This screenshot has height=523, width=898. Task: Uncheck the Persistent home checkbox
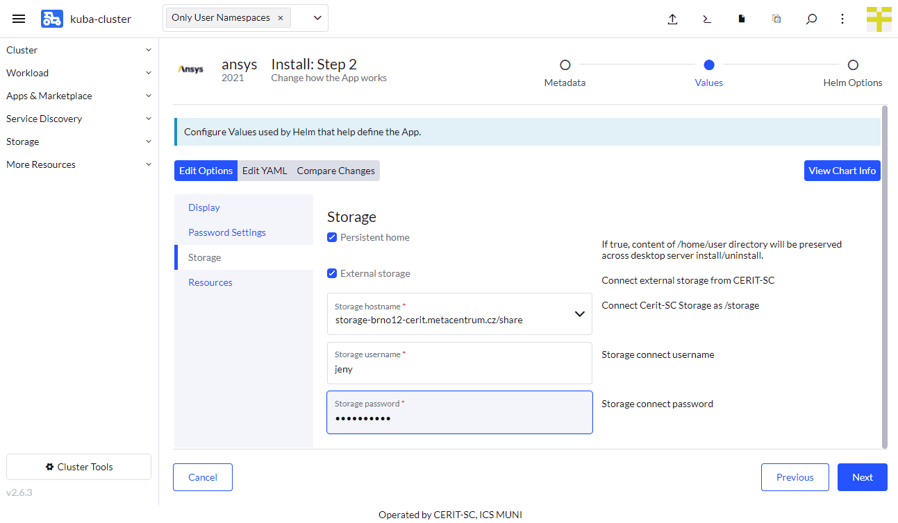[332, 237]
